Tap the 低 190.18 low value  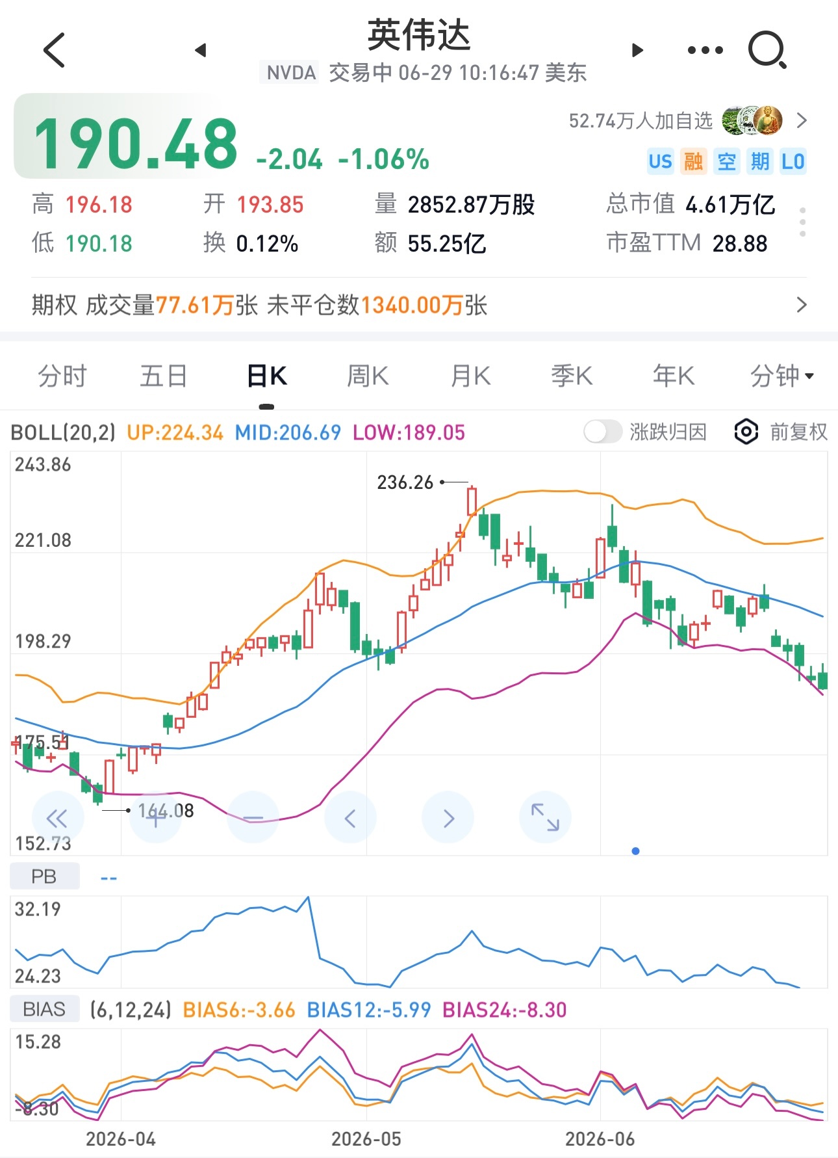pos(82,243)
